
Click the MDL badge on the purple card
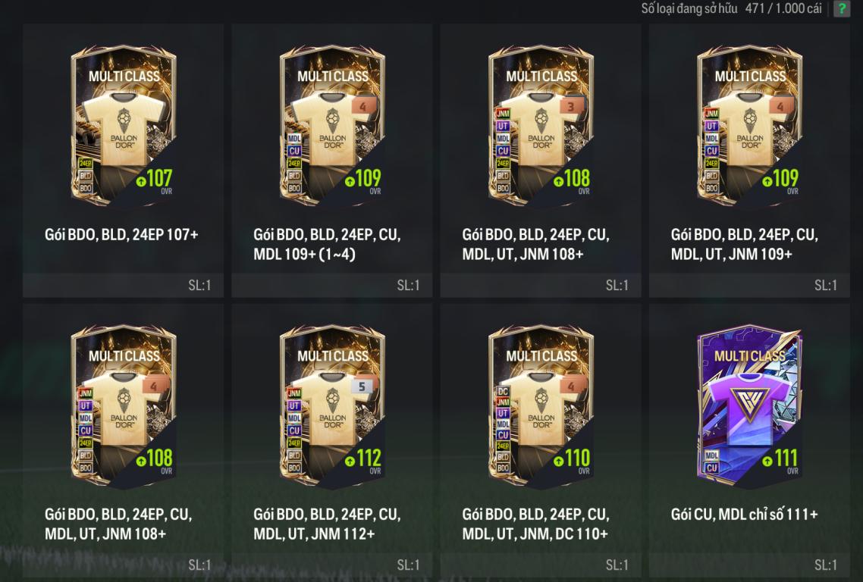tap(711, 455)
